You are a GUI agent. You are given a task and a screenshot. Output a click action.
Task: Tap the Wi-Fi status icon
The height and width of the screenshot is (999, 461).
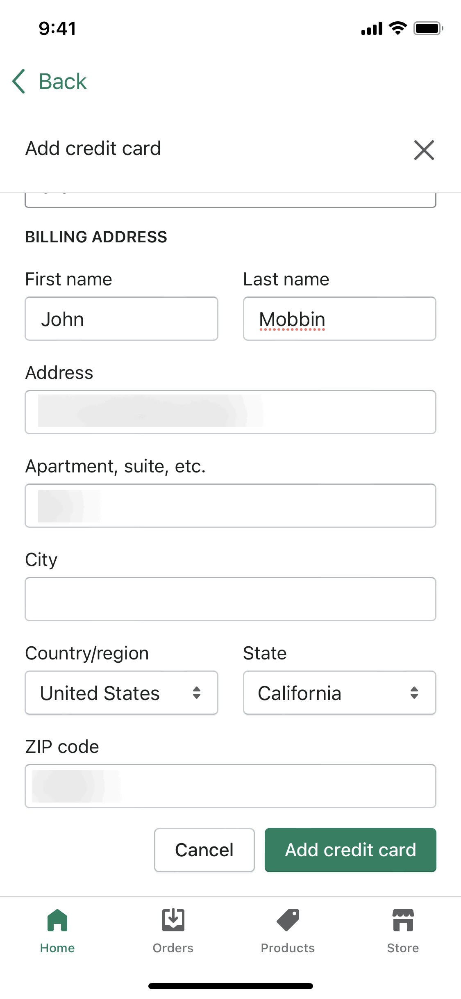[x=397, y=28]
